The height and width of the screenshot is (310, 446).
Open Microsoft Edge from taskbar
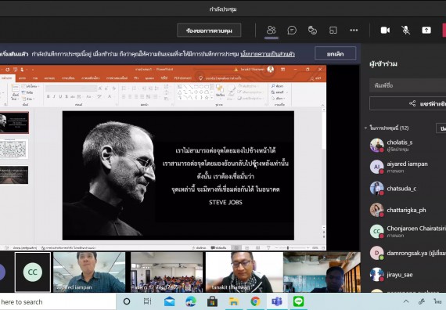point(191,301)
